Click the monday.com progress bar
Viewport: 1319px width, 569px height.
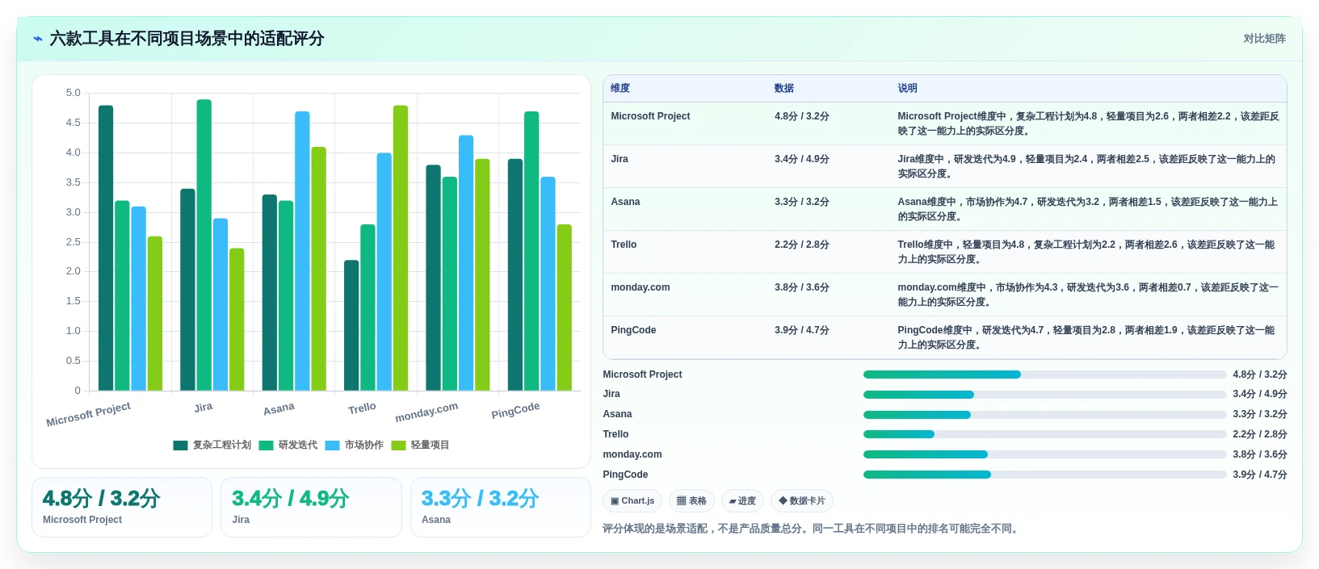coord(1044,454)
